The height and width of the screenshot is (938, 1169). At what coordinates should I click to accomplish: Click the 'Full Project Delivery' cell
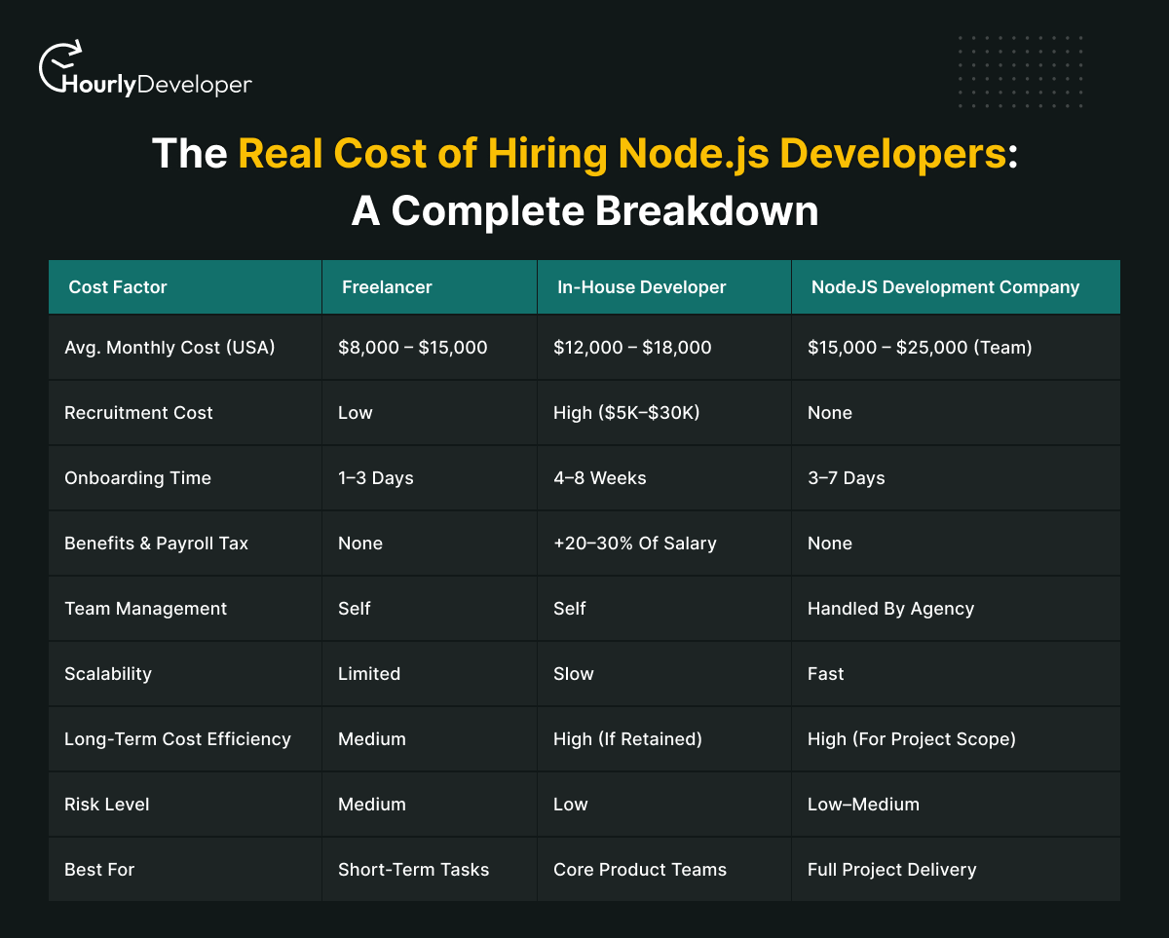pos(892,870)
